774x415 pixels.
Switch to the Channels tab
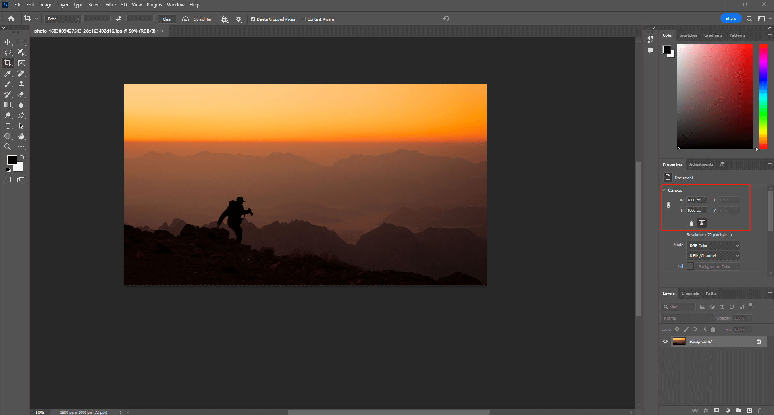tap(690, 293)
